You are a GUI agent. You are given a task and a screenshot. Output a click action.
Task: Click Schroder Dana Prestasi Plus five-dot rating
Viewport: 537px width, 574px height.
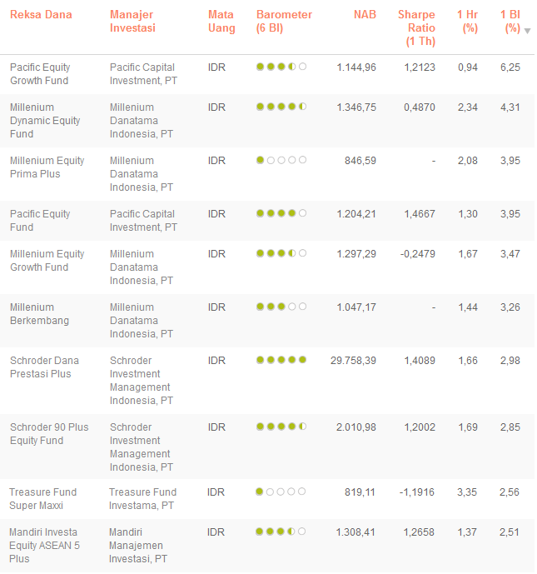pos(281,360)
